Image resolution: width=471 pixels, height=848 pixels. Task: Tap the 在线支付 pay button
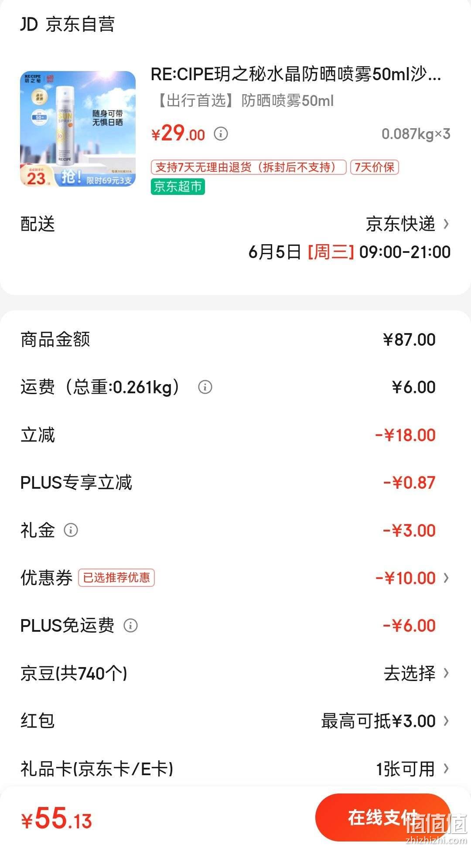click(x=382, y=817)
